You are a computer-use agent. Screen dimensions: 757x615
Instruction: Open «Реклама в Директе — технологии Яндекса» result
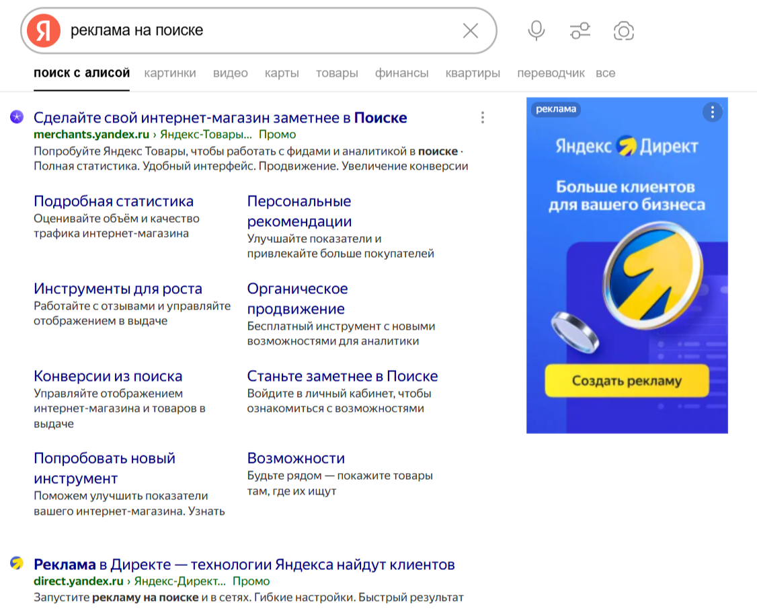point(244,565)
